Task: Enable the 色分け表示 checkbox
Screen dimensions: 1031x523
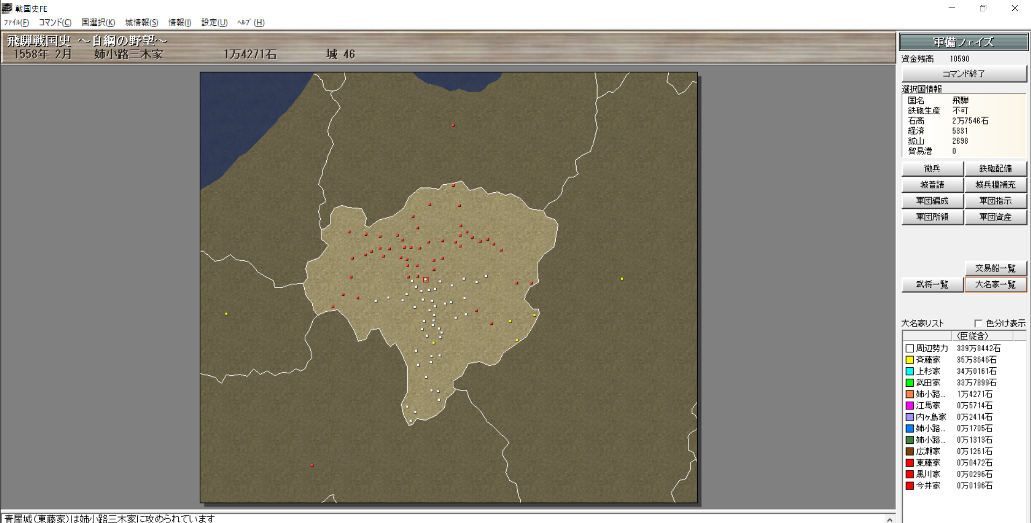Action: 978,323
